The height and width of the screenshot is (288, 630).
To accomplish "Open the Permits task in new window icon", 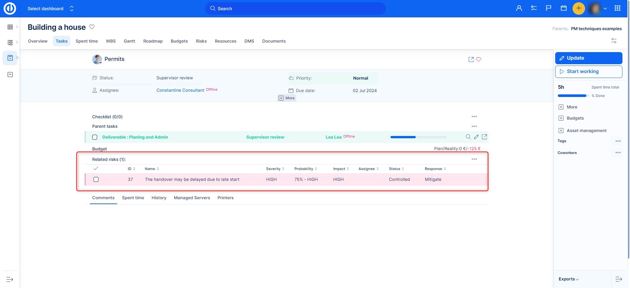I will [x=471, y=59].
